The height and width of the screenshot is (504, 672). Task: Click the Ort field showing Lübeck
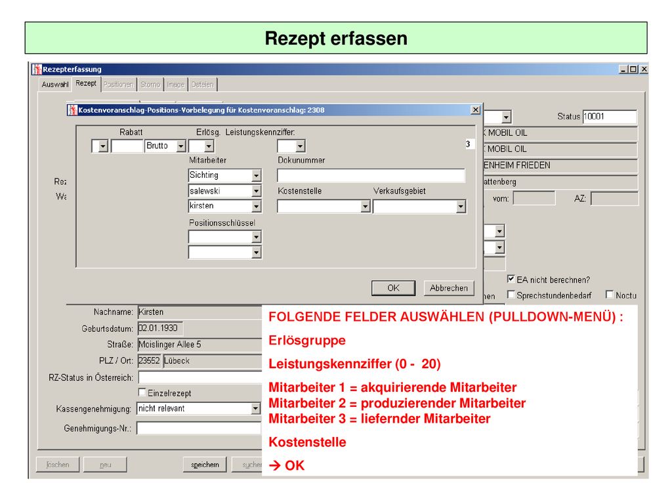pyautogui.click(x=213, y=361)
